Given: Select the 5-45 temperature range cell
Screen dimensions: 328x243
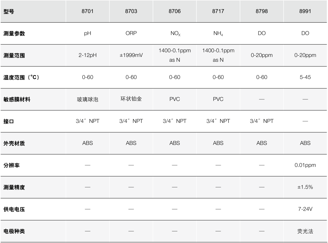Looking at the screenshot, I should tap(305, 77).
